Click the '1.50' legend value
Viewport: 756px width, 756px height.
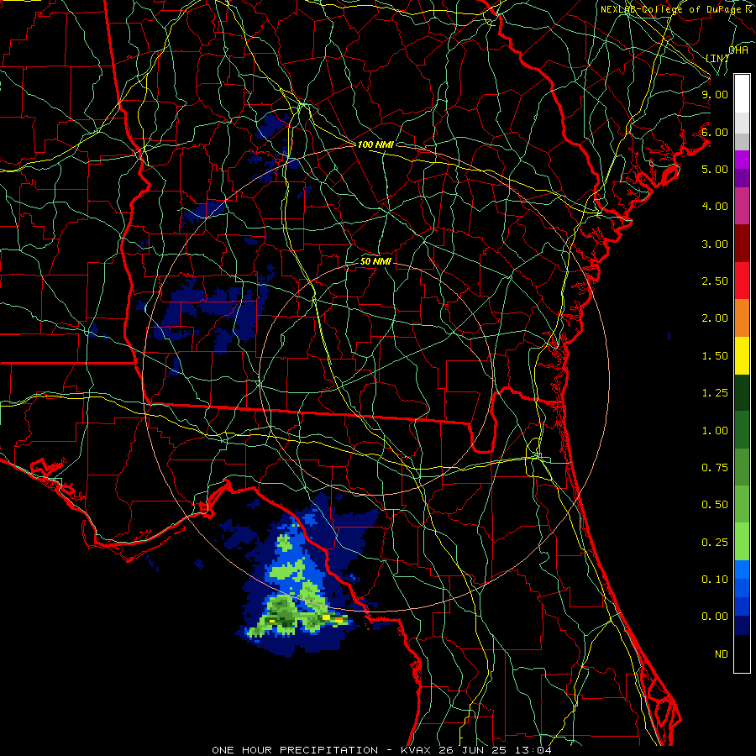715,356
